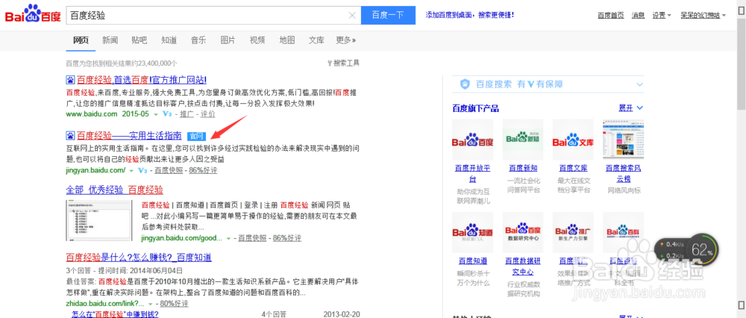The height and width of the screenshot is (318, 746).
Task: Open the 百度文库 text link
Action: 573,168
